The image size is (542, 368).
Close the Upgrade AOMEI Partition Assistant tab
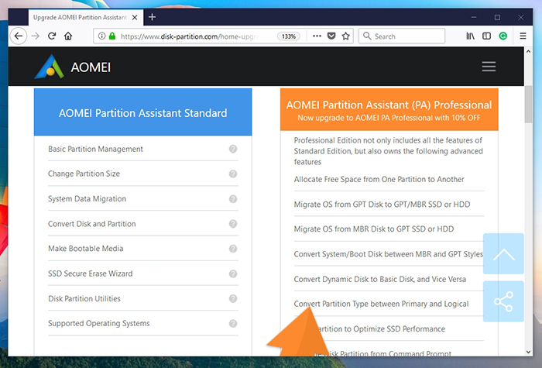135,17
